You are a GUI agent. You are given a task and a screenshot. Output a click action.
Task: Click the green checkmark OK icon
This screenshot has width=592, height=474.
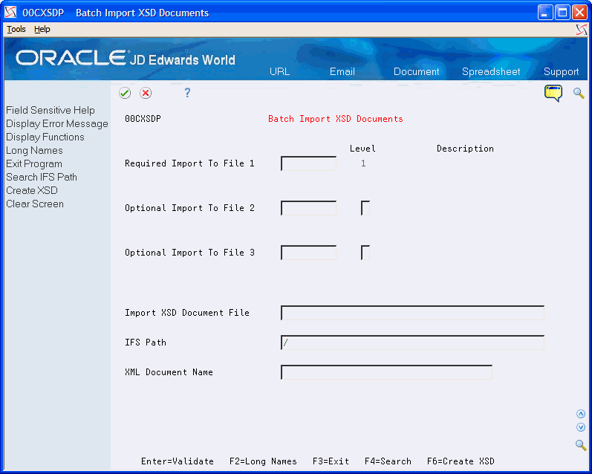(125, 93)
